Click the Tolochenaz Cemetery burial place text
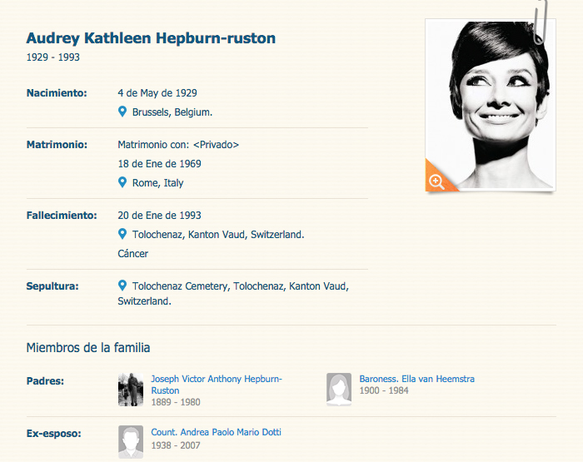The image size is (583, 462). [240, 286]
